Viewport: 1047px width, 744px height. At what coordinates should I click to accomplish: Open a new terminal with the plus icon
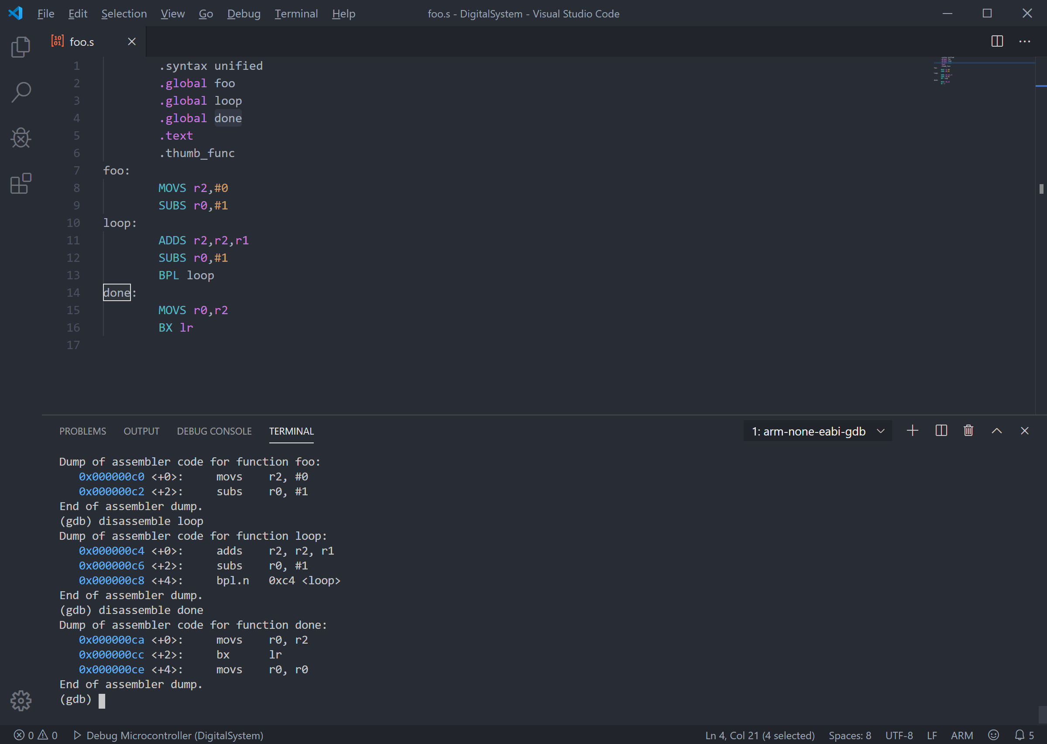tap(912, 431)
